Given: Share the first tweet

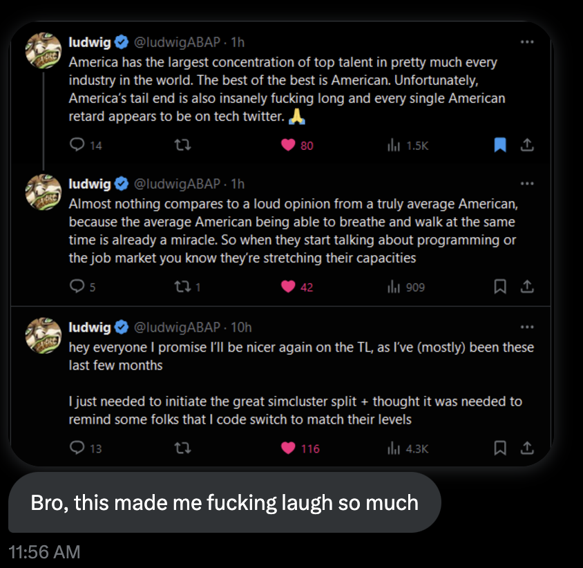Looking at the screenshot, I should pyautogui.click(x=526, y=145).
